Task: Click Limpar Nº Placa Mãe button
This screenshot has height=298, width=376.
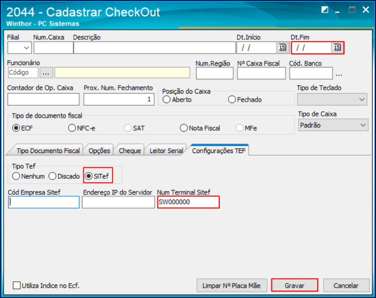Action: (x=232, y=286)
